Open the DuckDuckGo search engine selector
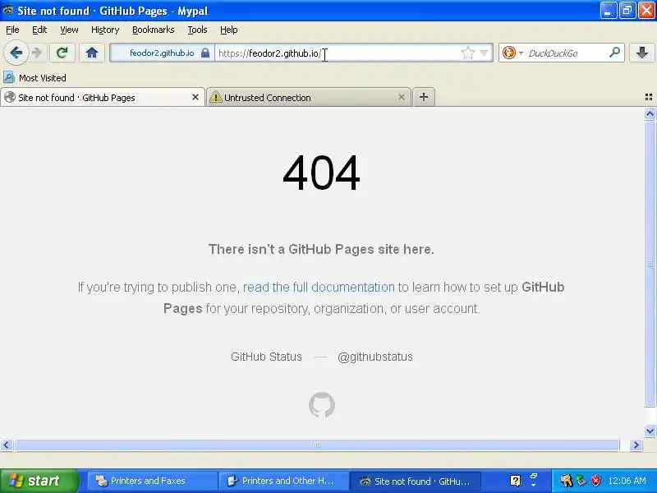Viewport: 657px width, 493px height. pyautogui.click(x=512, y=53)
